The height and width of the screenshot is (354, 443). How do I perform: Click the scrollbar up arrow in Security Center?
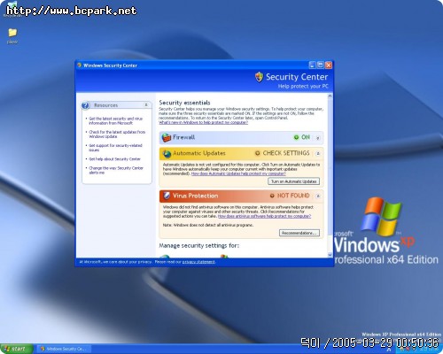(x=330, y=96)
